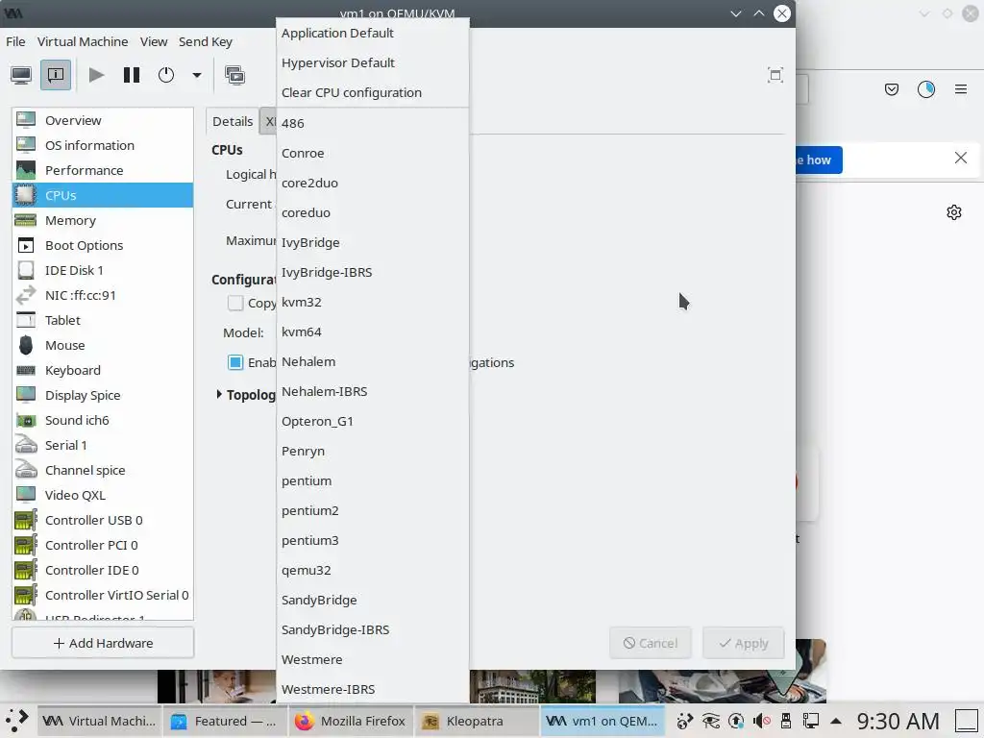Select CPUs hardware entry
Viewport: 984px width, 738px height.
(103, 195)
